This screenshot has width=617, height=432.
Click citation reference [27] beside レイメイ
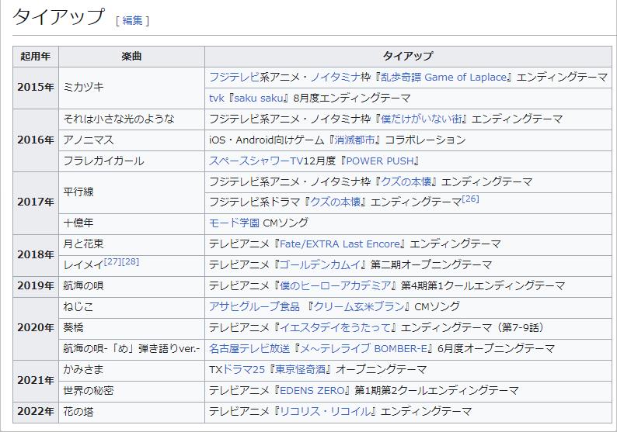tap(113, 261)
